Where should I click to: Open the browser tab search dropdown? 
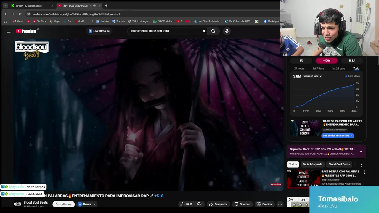coord(5,5)
